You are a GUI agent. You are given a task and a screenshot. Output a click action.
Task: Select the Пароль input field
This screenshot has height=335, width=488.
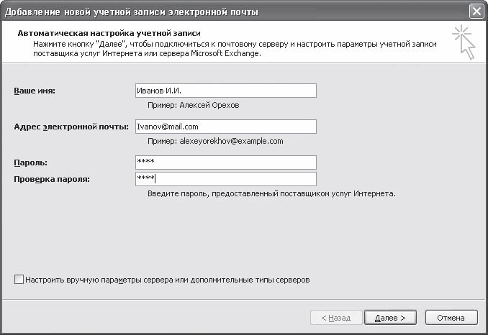pyautogui.click(x=225, y=162)
